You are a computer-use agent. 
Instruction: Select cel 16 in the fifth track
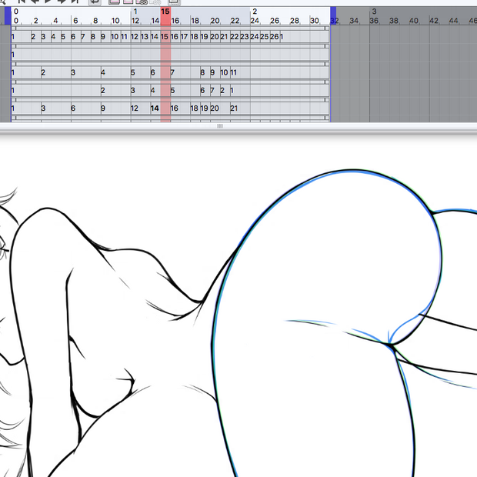[x=175, y=108]
